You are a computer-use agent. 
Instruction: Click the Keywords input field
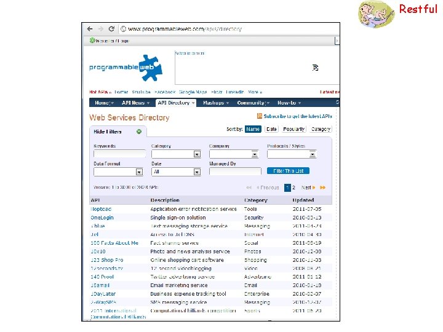(x=119, y=154)
